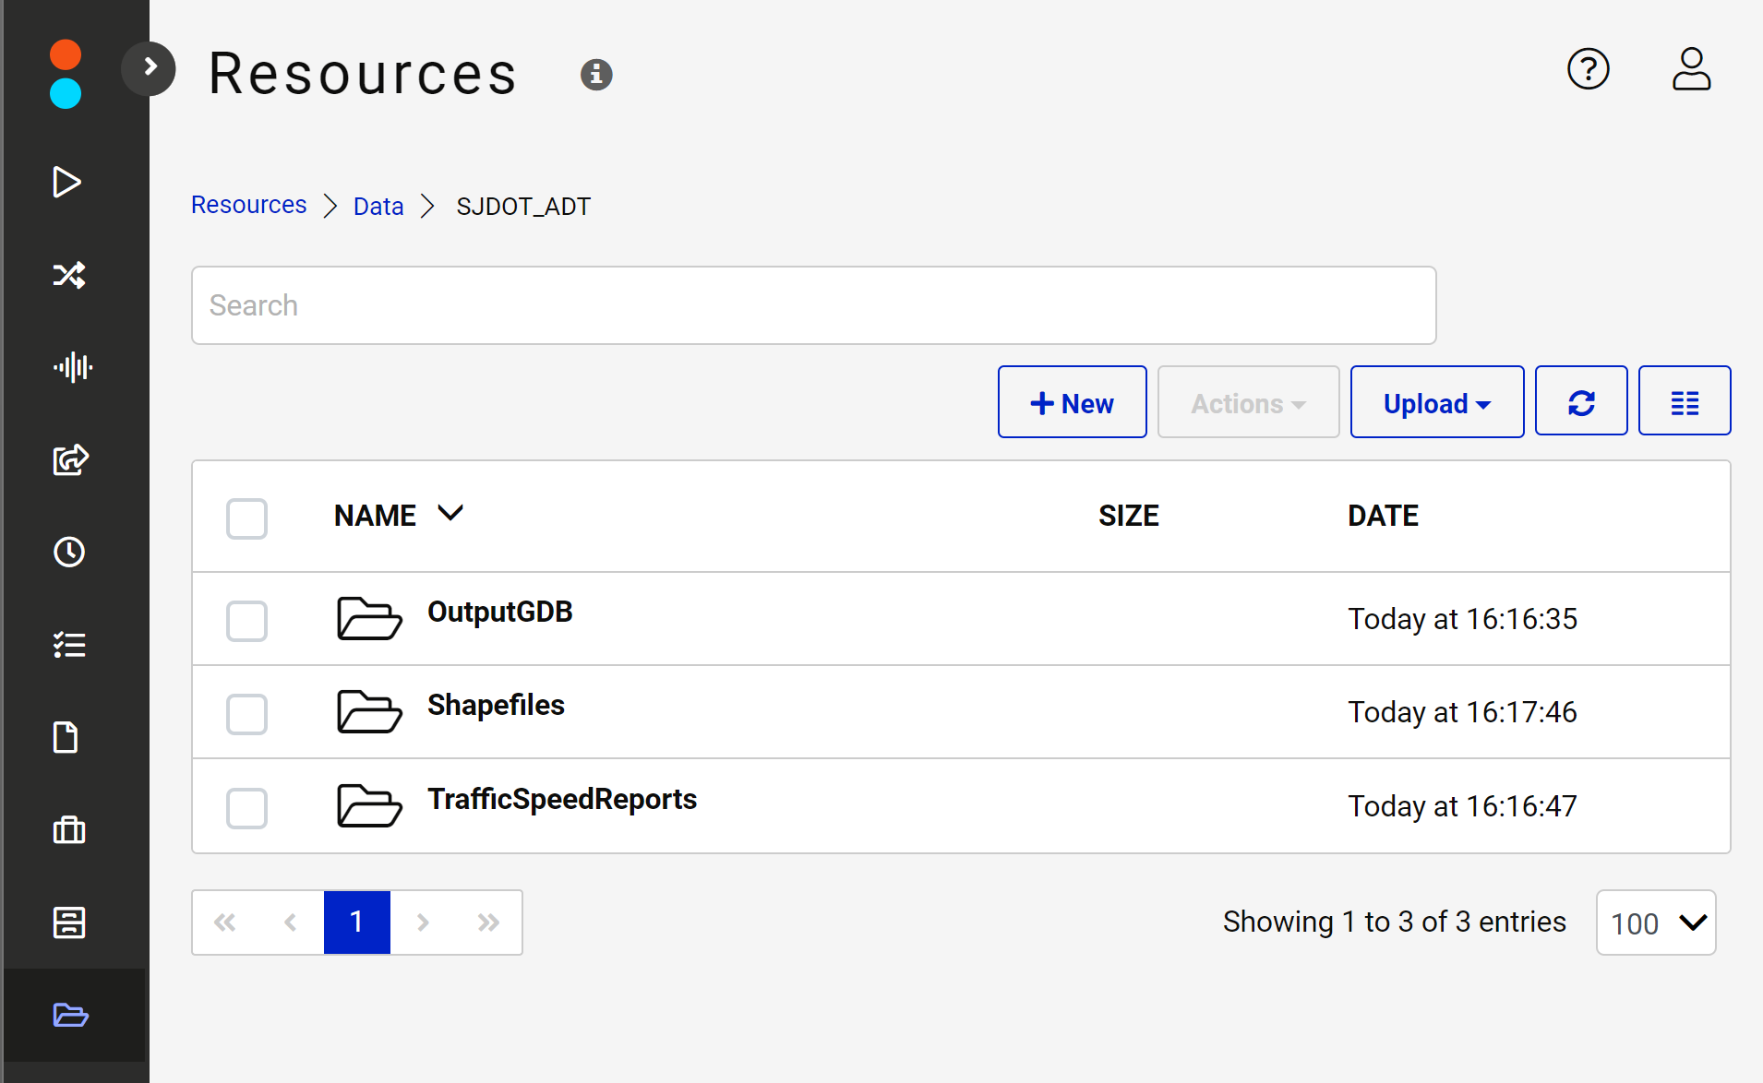This screenshot has height=1083, width=1763.
Task: Focus the Search input field
Action: coord(813,305)
